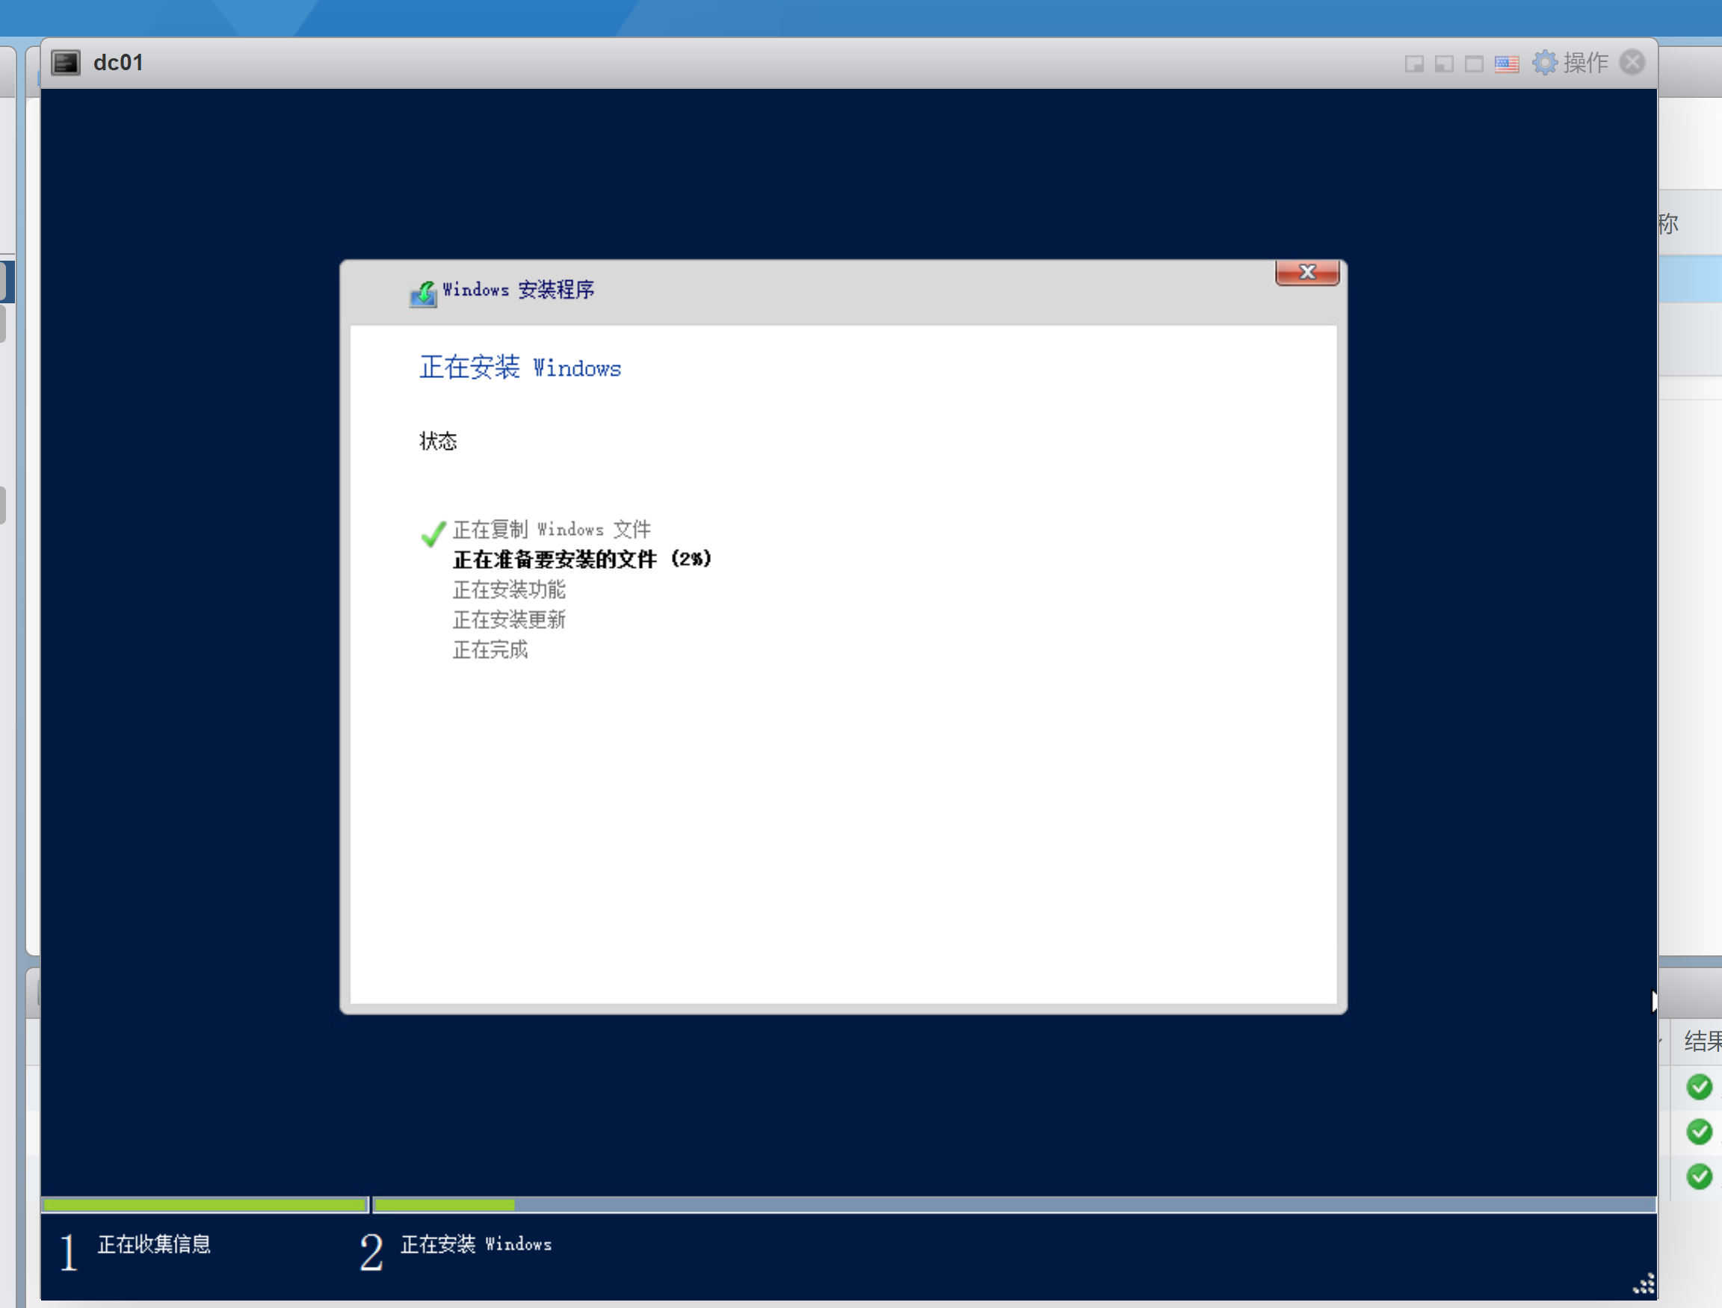Click the second installation progress bar
This screenshot has height=1308, width=1722.
pos(1013,1204)
